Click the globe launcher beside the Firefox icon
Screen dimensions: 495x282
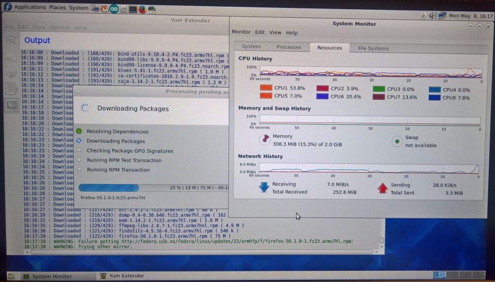click(x=152, y=10)
